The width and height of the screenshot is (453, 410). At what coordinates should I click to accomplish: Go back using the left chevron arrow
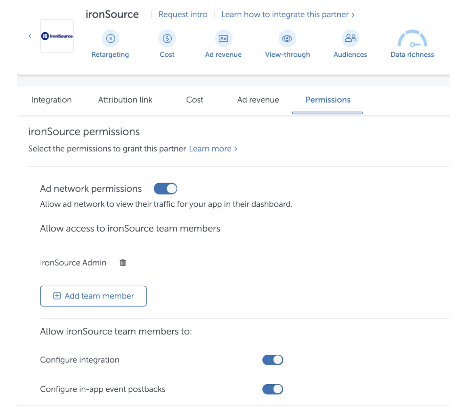point(30,36)
